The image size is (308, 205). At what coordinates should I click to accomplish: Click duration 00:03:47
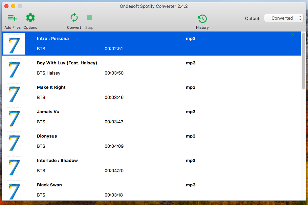[x=114, y=122]
